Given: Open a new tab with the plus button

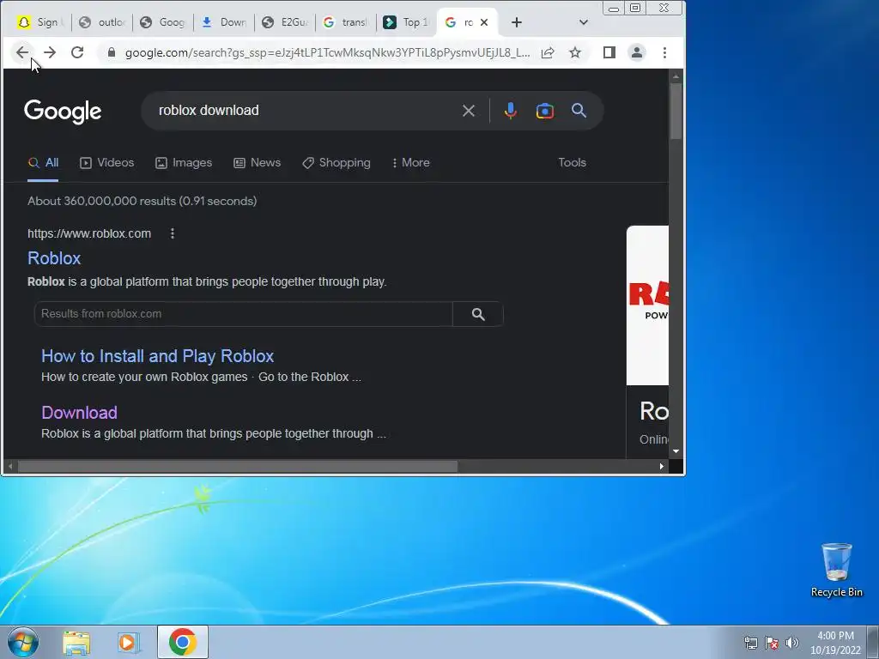Looking at the screenshot, I should [x=516, y=22].
